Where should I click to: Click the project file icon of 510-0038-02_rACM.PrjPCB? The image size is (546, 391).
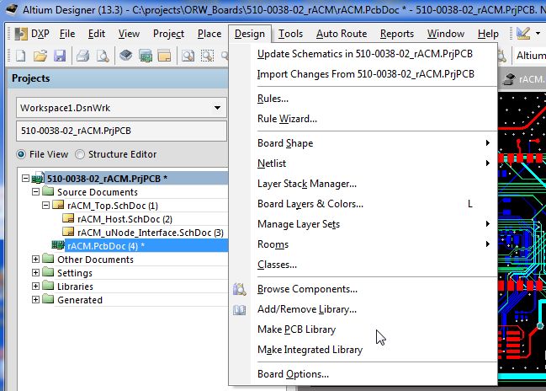38,178
